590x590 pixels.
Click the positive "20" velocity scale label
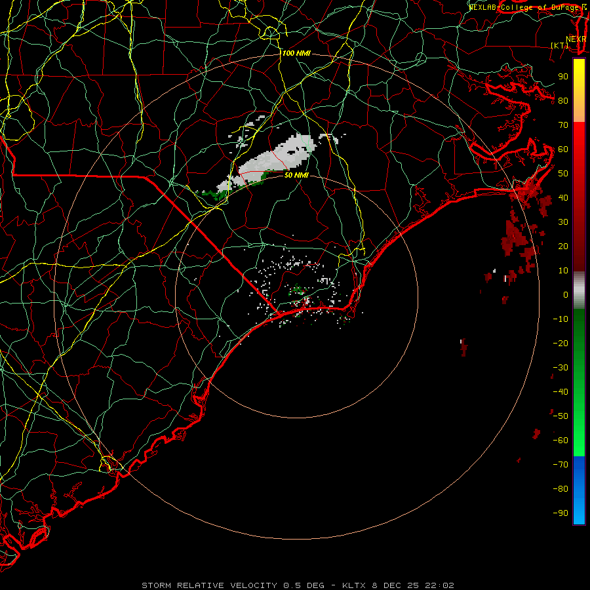563,246
